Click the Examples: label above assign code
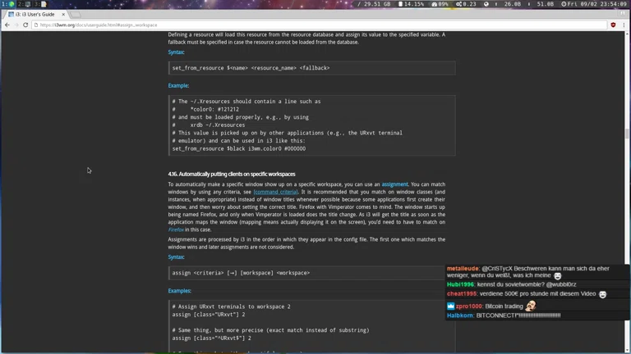This screenshot has width=631, height=354. tap(179, 291)
